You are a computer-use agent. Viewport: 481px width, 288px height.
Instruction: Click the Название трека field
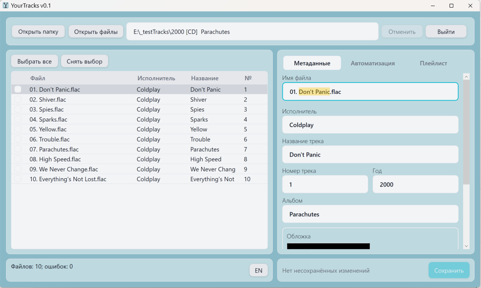coord(370,154)
